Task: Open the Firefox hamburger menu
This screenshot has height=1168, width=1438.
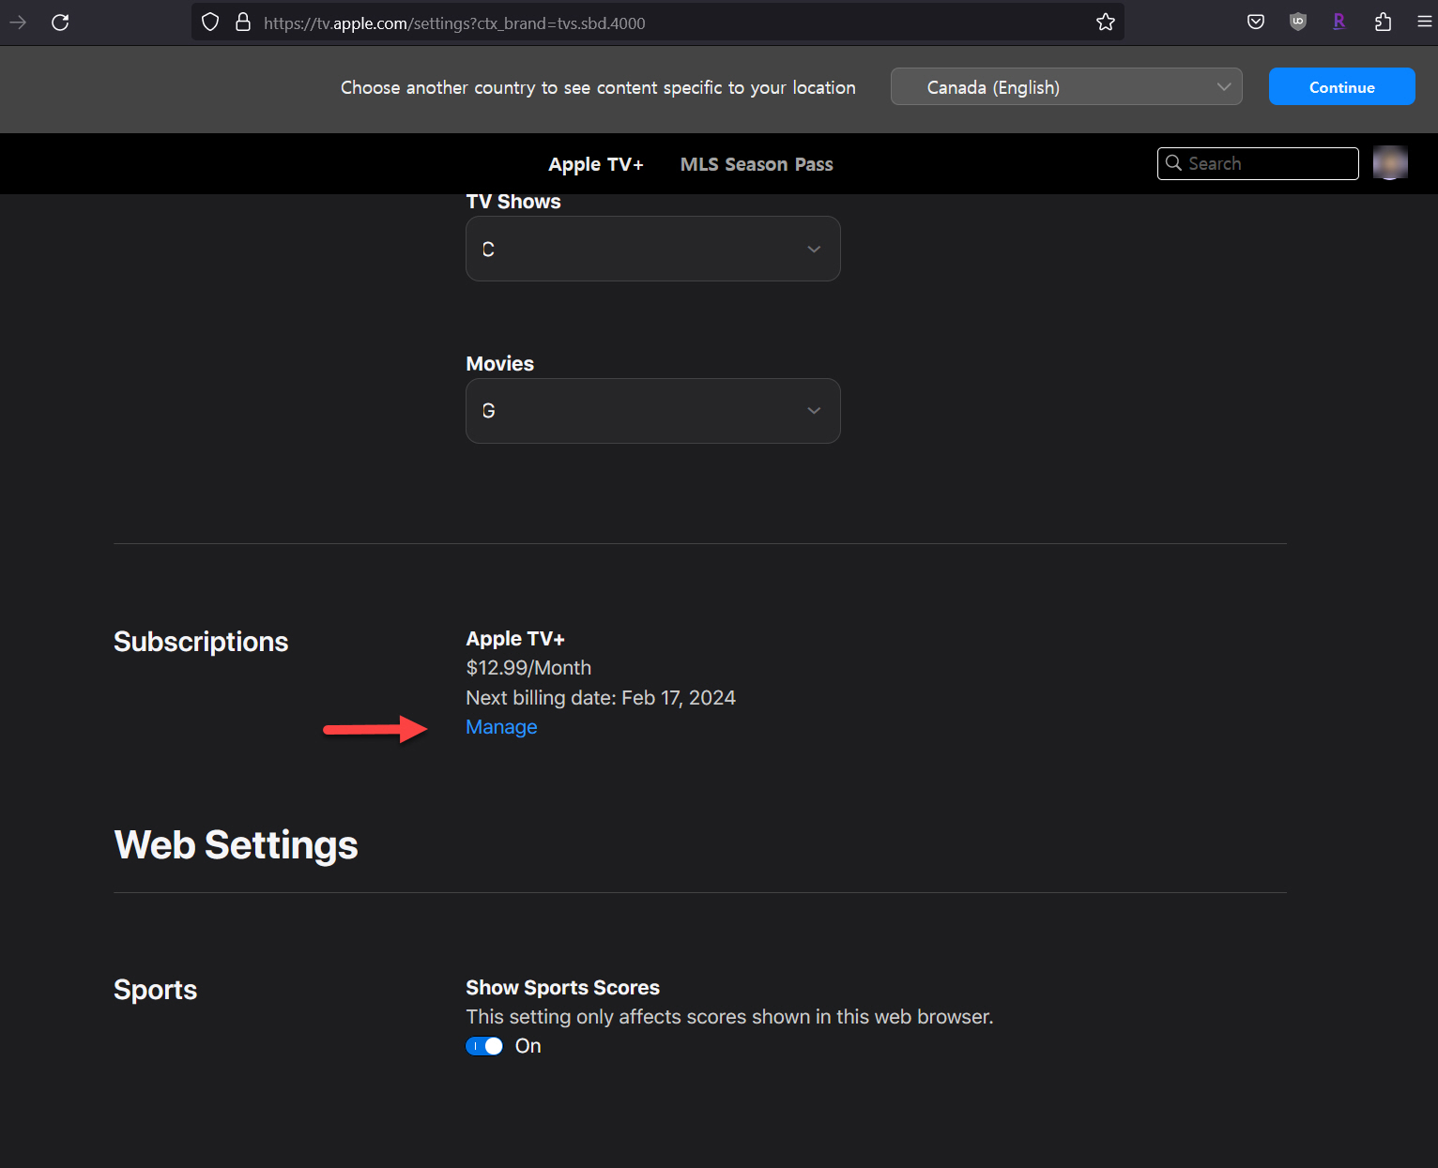Action: [x=1423, y=23]
